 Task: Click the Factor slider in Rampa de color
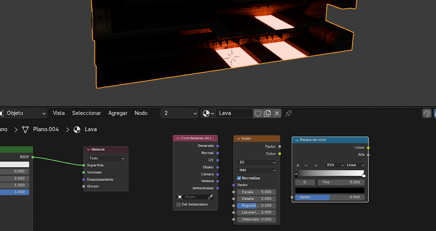click(x=330, y=197)
